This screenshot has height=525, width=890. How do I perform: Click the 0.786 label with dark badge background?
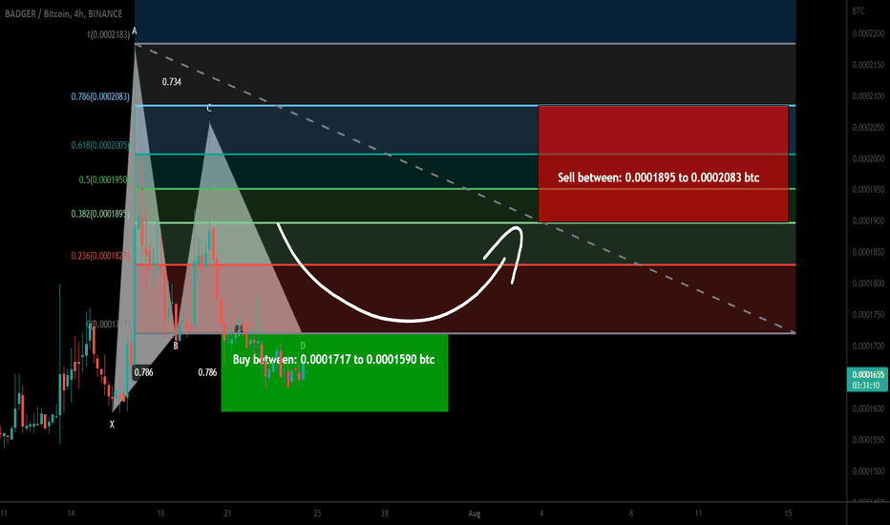click(x=143, y=372)
